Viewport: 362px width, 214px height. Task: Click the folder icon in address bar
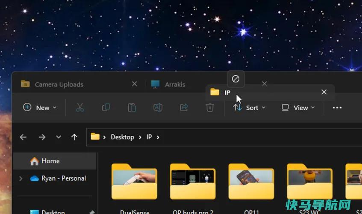tap(95, 137)
